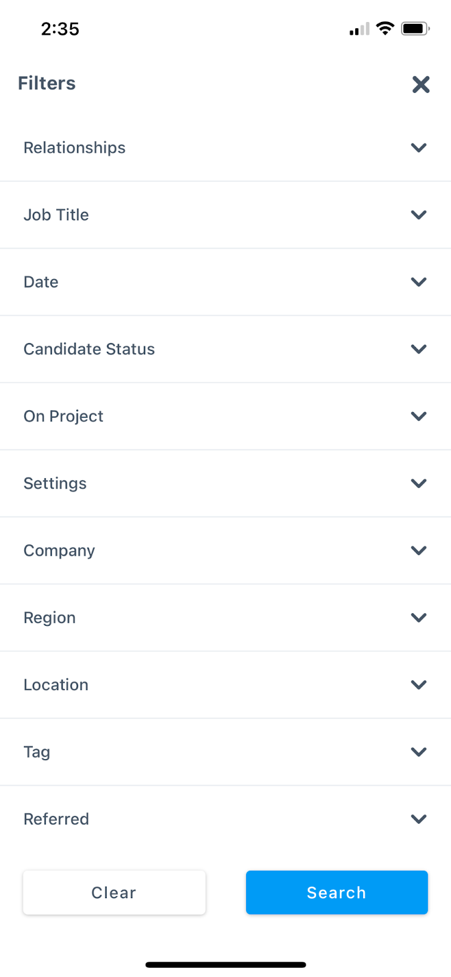Screen dimensions: 451x977
Task: Click the battery icon in status bar
Action: click(x=415, y=29)
